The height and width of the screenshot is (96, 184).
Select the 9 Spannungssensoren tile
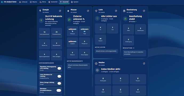[45, 55]
